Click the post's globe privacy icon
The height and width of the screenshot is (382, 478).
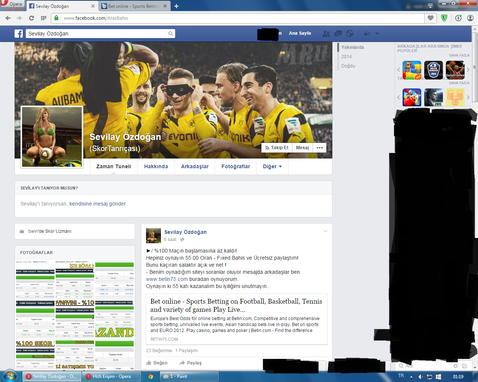click(182, 239)
